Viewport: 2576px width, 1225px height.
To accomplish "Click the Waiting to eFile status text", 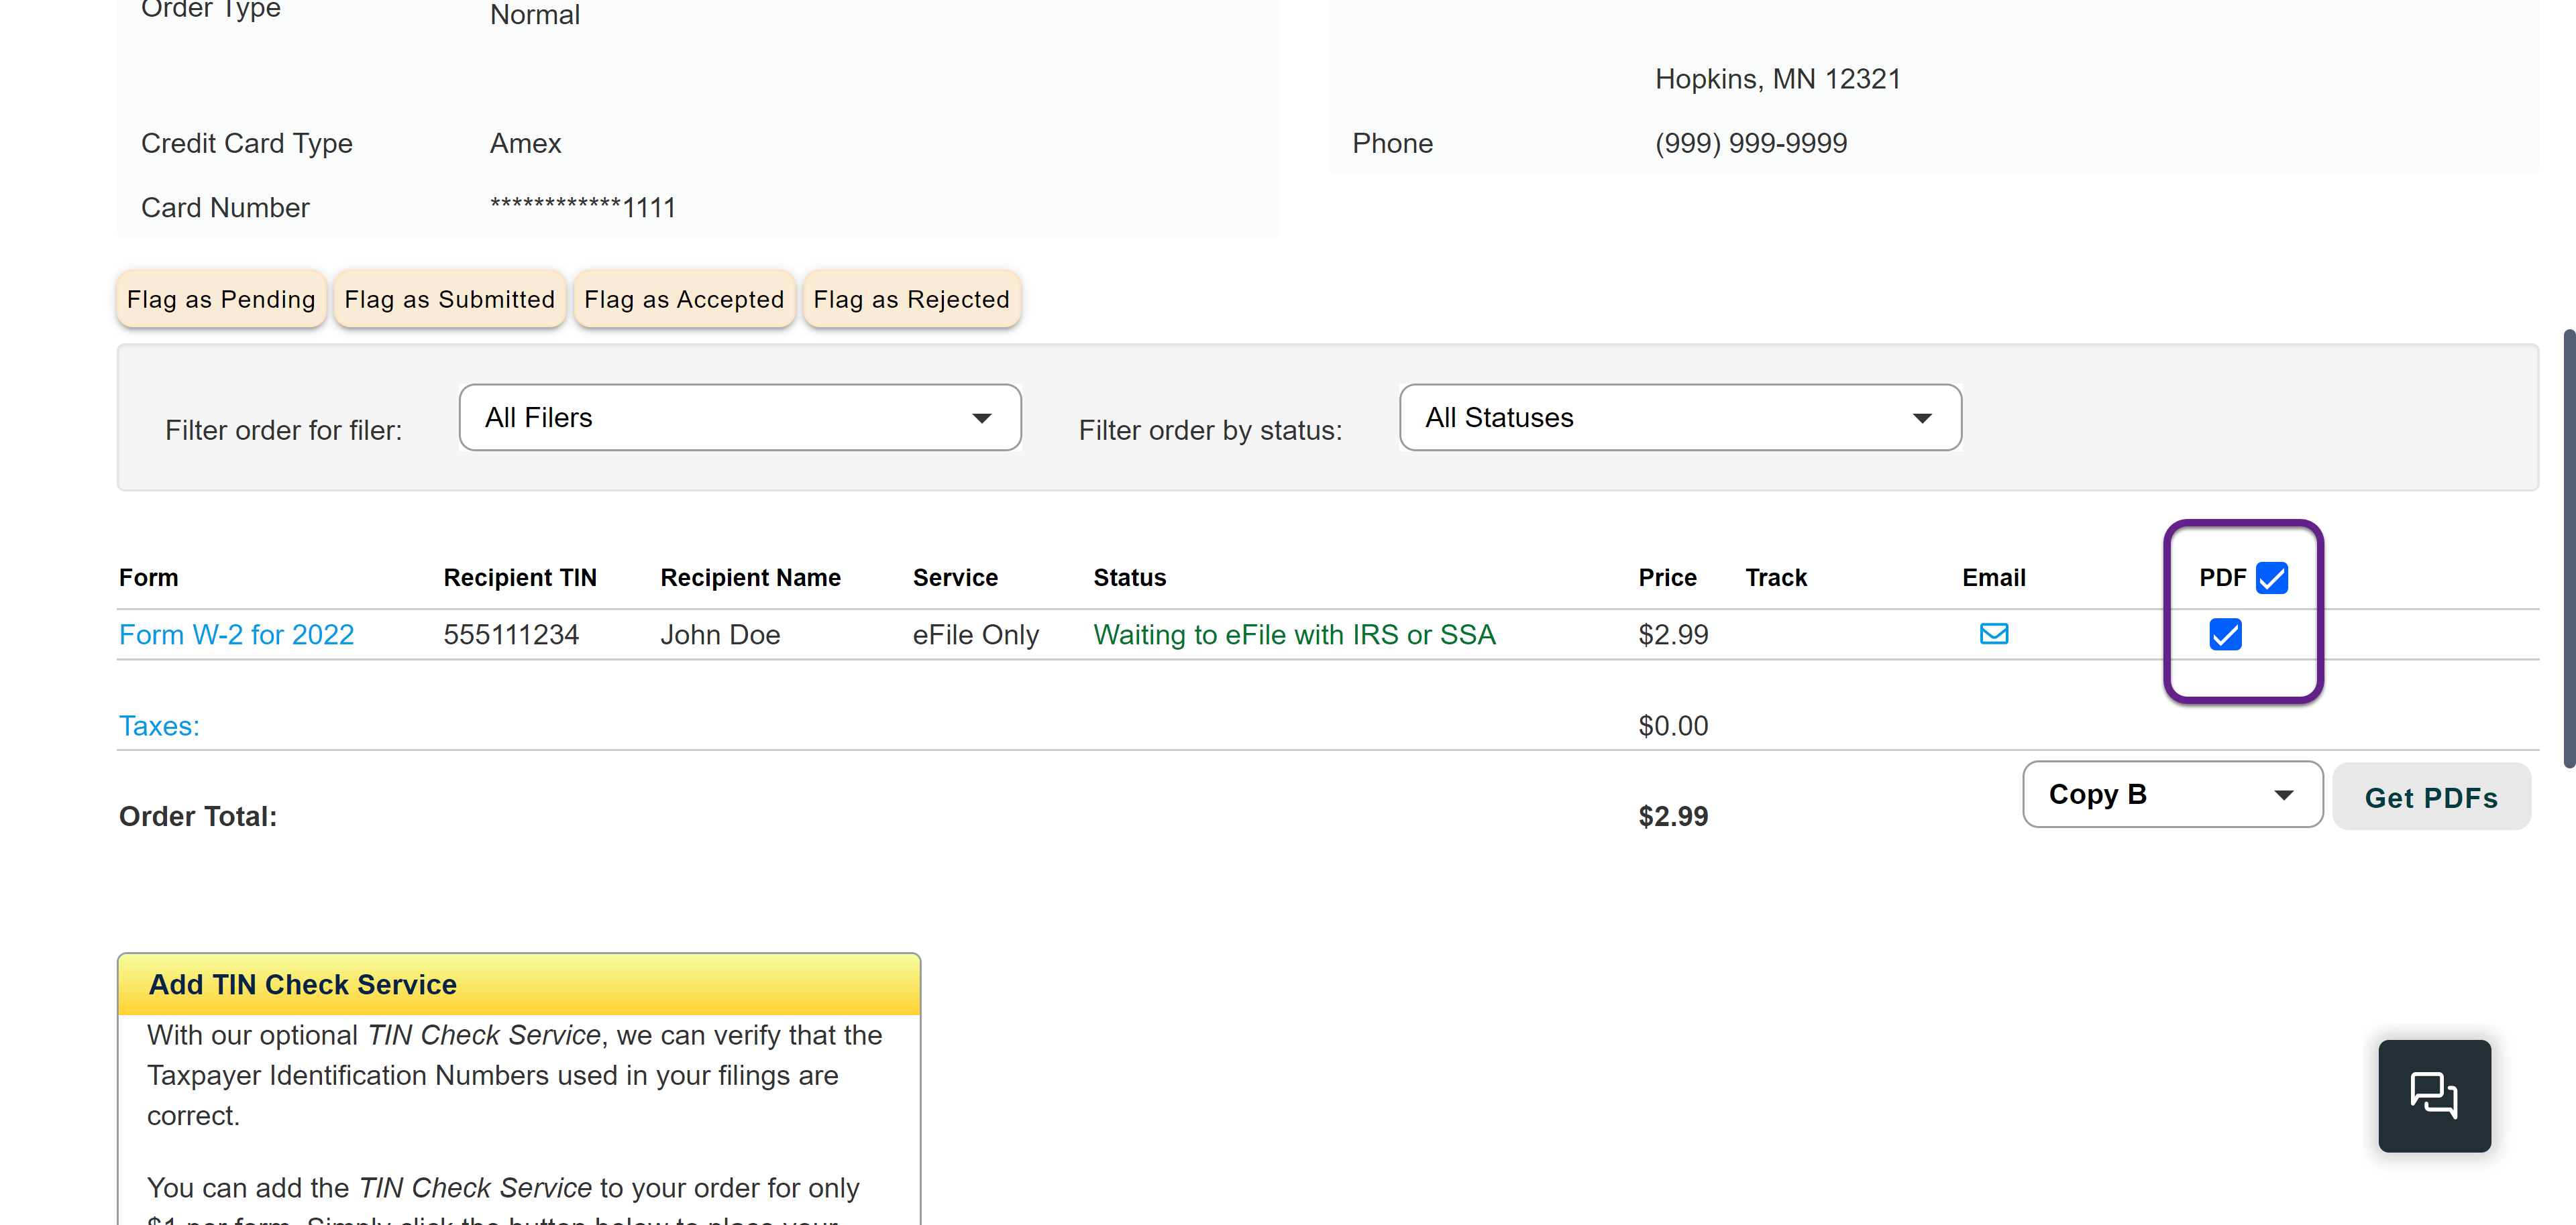I will click(x=1293, y=634).
